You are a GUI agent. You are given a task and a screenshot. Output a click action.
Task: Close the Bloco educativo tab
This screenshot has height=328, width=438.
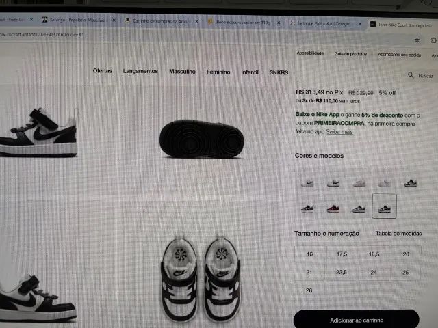click(279, 23)
